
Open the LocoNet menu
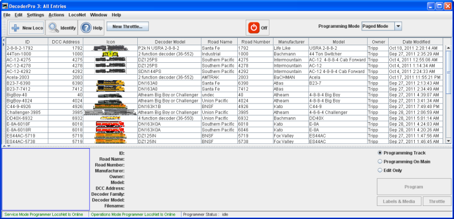pos(77,15)
